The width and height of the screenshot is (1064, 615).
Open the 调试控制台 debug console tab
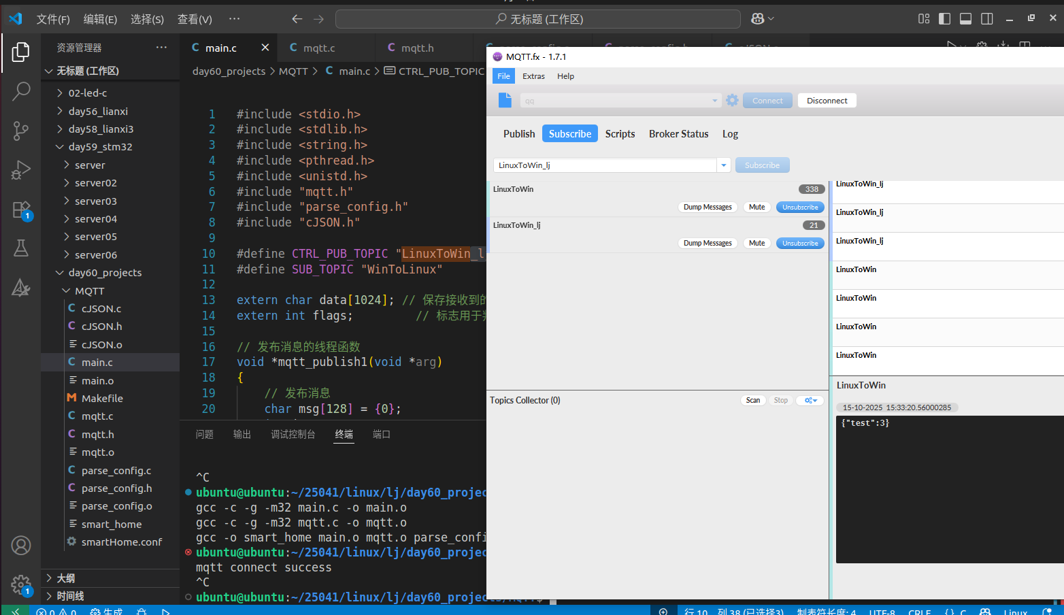point(293,434)
